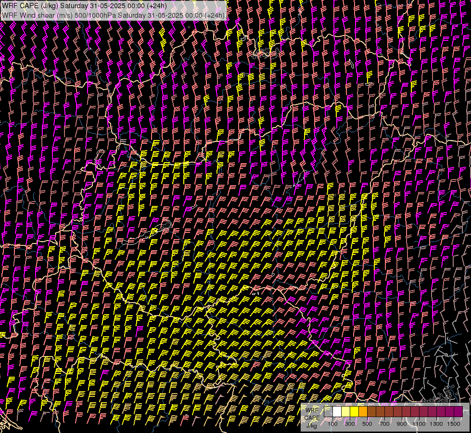Image resolution: width=471 pixels, height=433 pixels.
Task: Click the CAPE word in the legend
Action: pyautogui.click(x=312, y=418)
